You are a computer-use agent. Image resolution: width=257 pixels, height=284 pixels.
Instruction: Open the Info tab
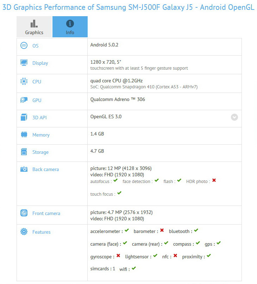(70, 27)
